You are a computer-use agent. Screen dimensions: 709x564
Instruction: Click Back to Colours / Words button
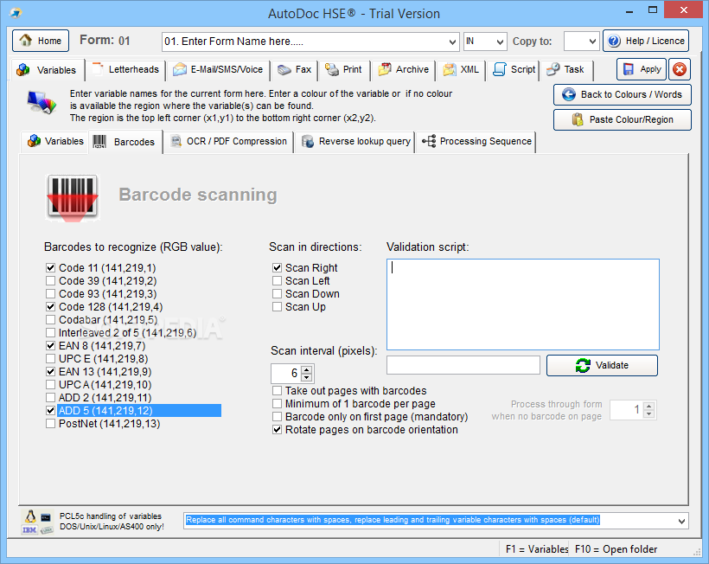623,94
